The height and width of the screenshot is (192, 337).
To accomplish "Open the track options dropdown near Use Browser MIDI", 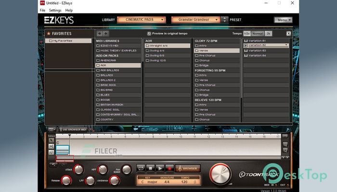I will 52,130.
